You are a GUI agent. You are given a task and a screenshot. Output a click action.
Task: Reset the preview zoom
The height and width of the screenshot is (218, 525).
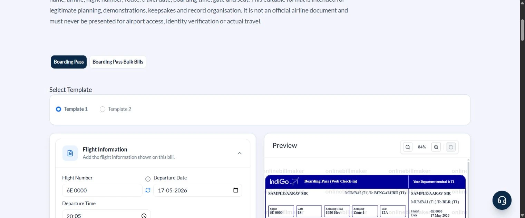451,147
